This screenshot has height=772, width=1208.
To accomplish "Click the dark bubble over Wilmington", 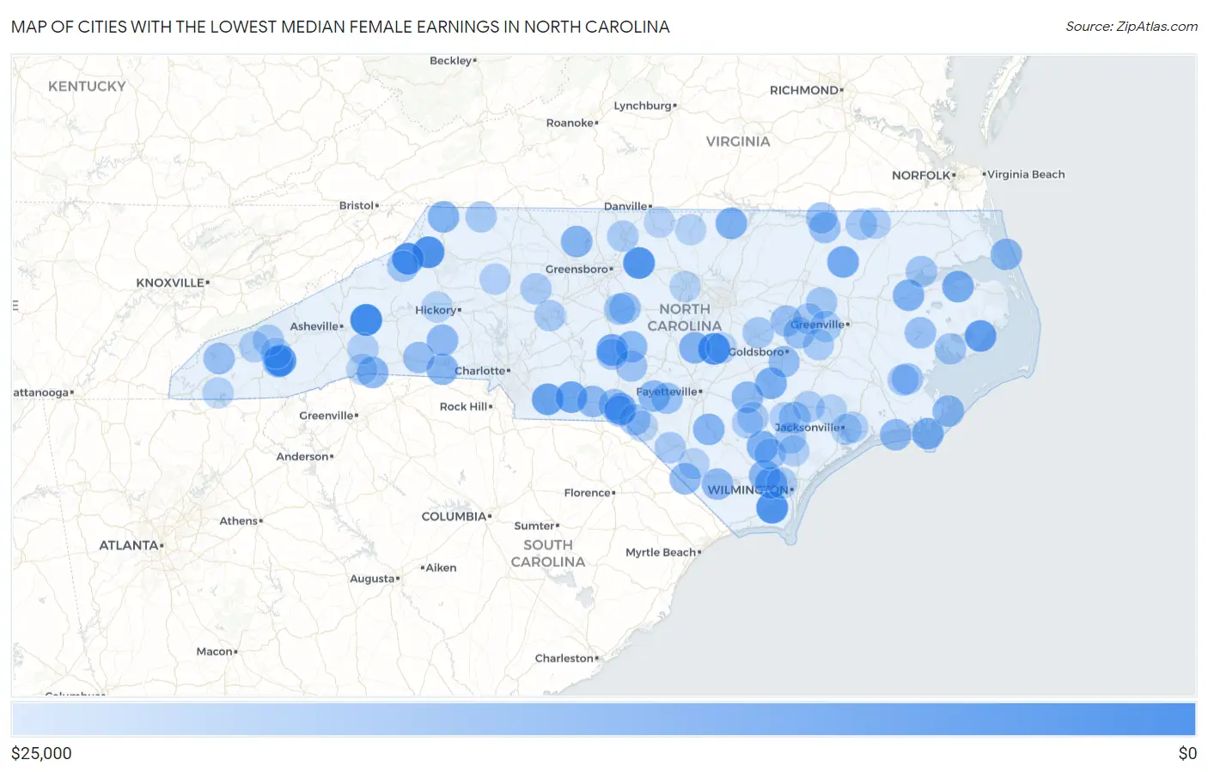I will (x=772, y=507).
